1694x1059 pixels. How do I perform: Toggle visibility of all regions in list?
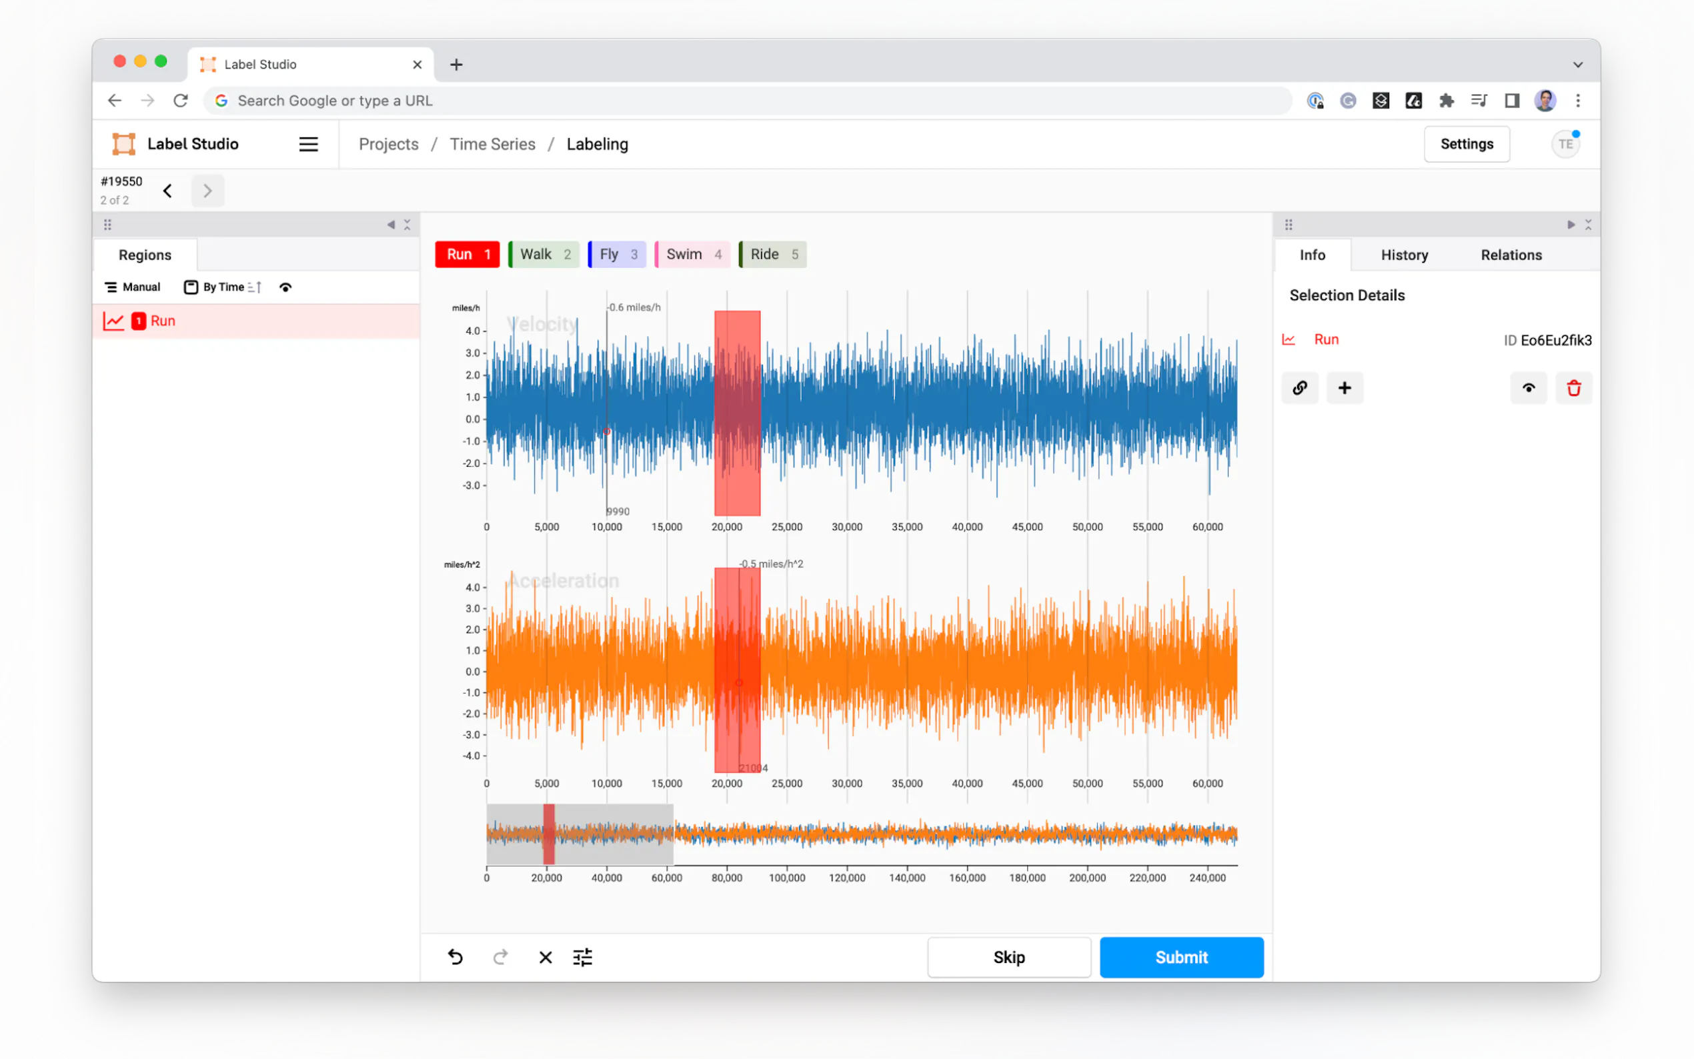coord(285,287)
